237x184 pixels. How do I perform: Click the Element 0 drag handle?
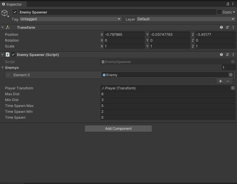8,75
